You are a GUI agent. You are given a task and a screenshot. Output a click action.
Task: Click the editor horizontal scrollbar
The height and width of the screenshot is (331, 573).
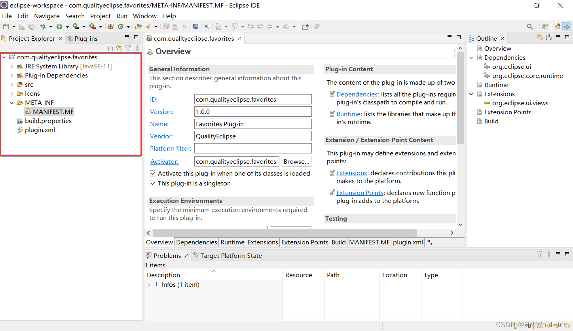pos(284,233)
